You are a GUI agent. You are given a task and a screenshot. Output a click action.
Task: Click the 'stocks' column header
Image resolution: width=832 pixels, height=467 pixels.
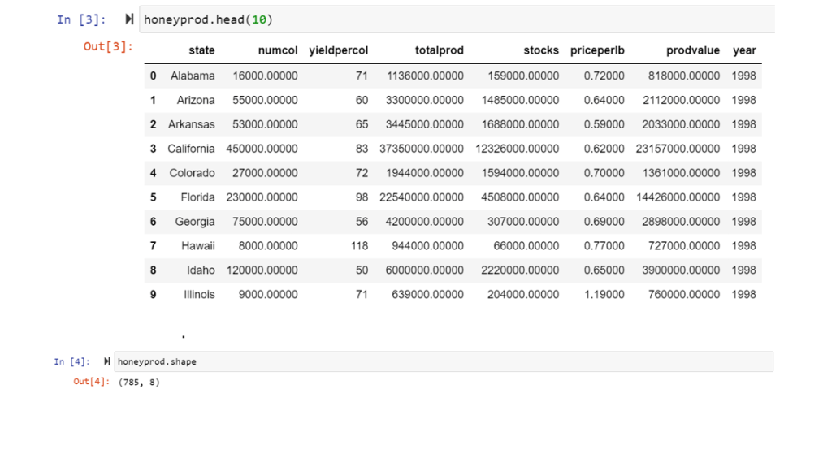click(x=541, y=50)
